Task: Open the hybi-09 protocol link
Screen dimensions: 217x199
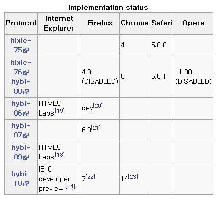Action: coord(21,152)
